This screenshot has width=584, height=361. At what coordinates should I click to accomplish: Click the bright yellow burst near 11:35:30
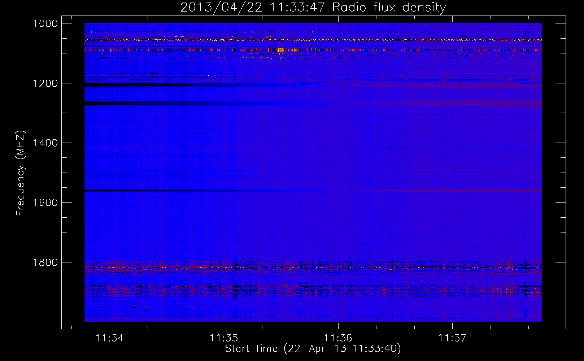click(281, 50)
